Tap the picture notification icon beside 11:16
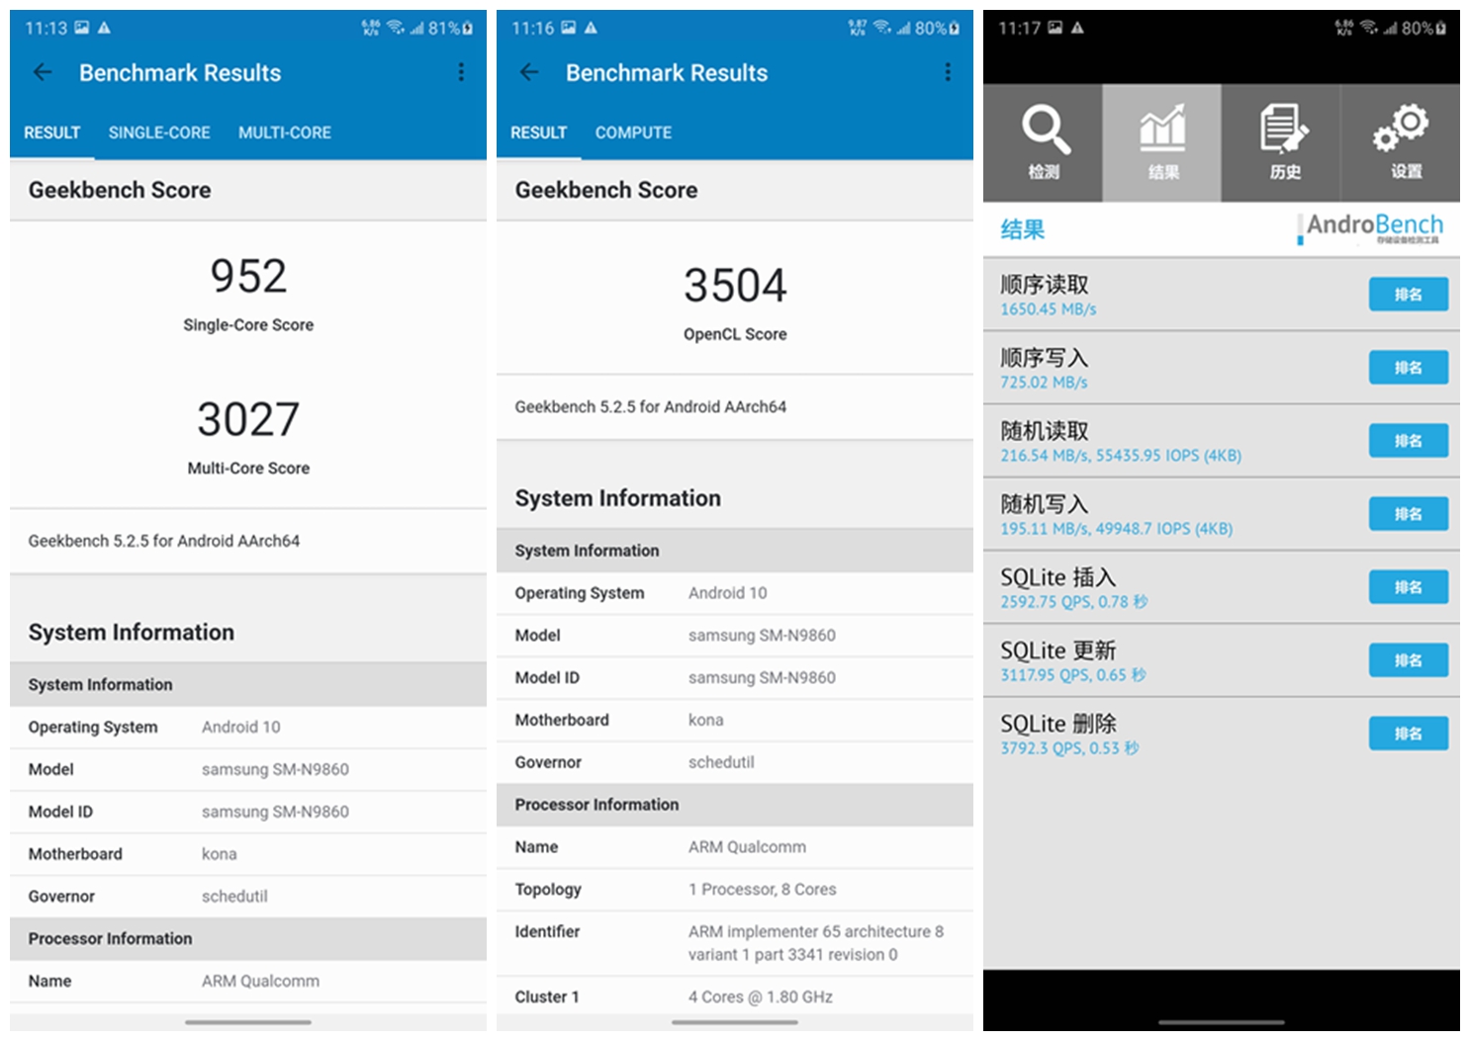The image size is (1468, 1041). point(568,29)
